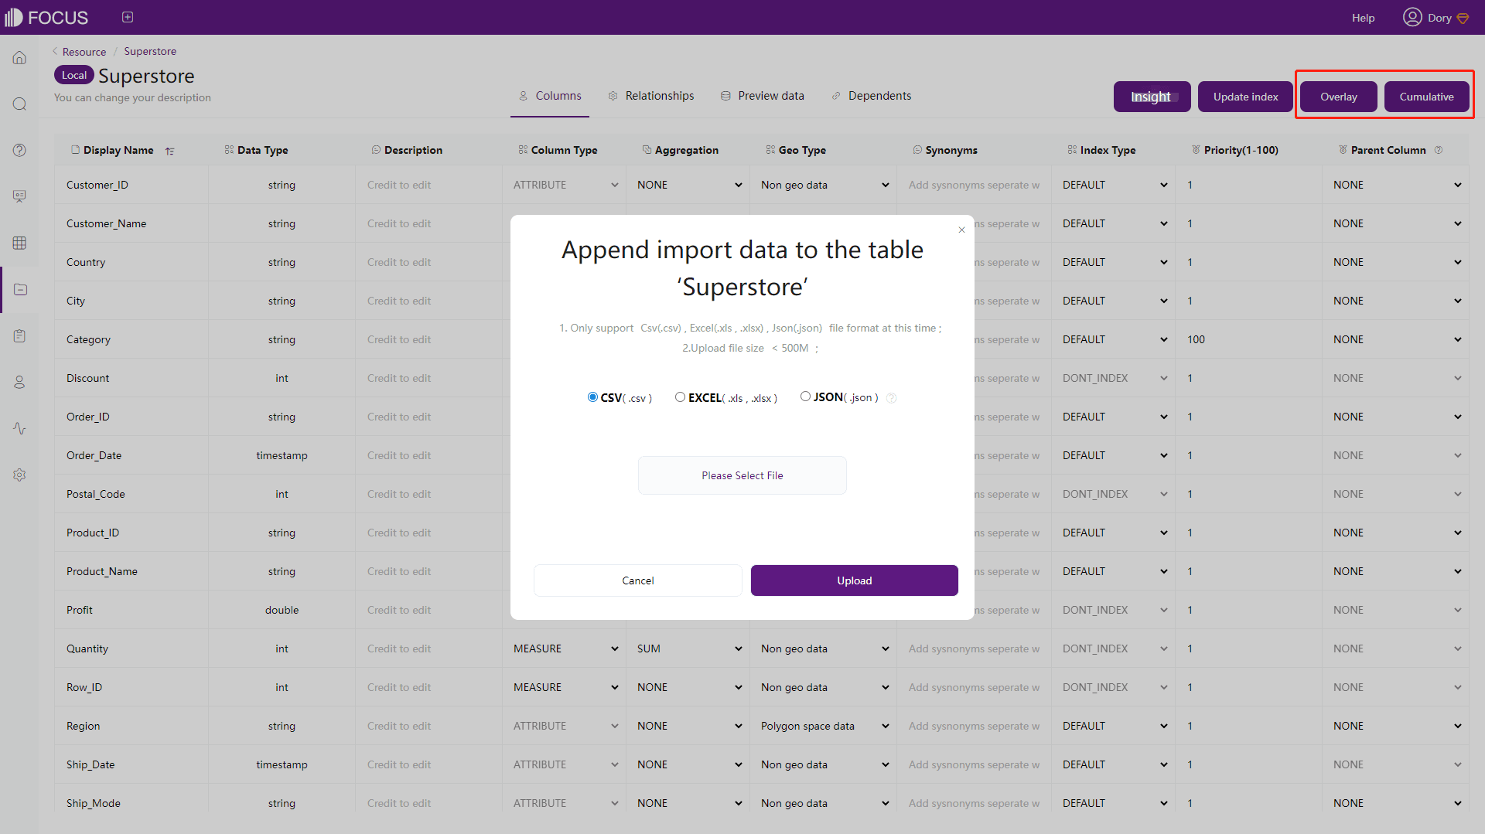Click the JSON format help icon
Image resolution: width=1485 pixels, height=834 pixels.
click(891, 398)
